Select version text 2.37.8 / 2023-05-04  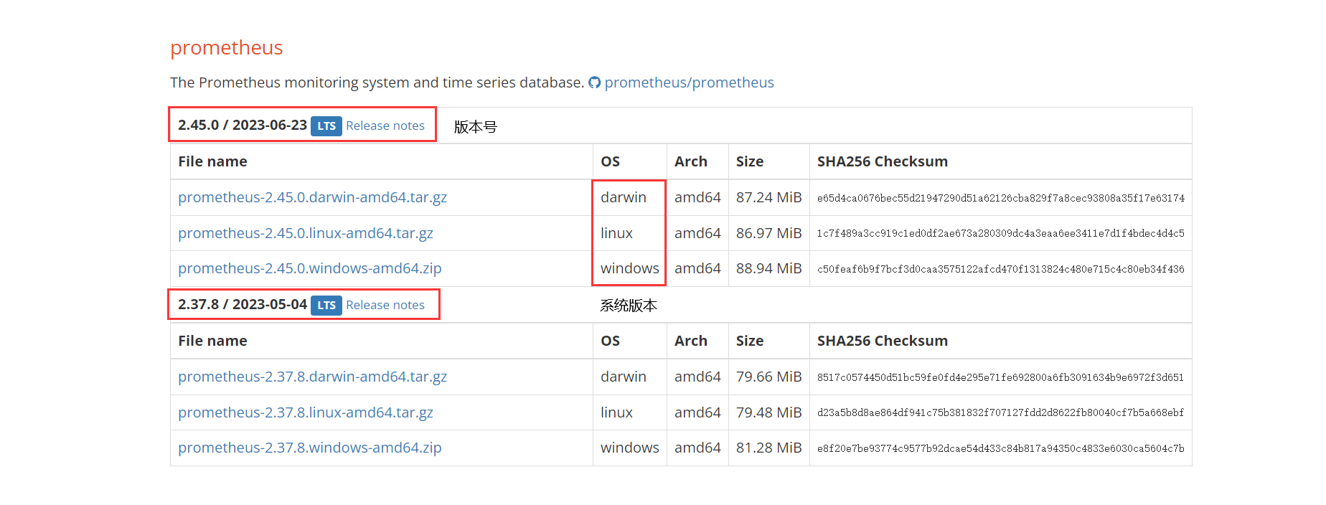click(243, 304)
